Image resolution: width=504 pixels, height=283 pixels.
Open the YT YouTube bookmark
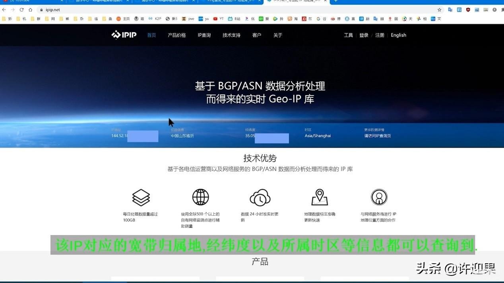tap(219, 19)
